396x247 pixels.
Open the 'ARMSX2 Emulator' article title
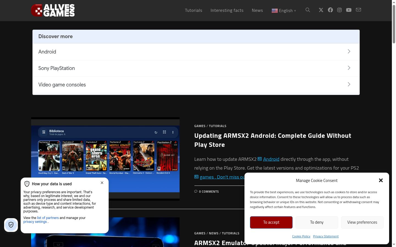tap(219, 243)
